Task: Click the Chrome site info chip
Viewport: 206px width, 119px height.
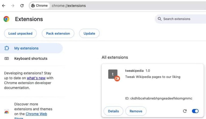Action: (39, 6)
